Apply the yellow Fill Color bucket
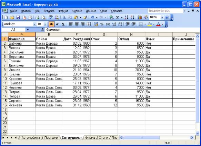 tap(150, 24)
